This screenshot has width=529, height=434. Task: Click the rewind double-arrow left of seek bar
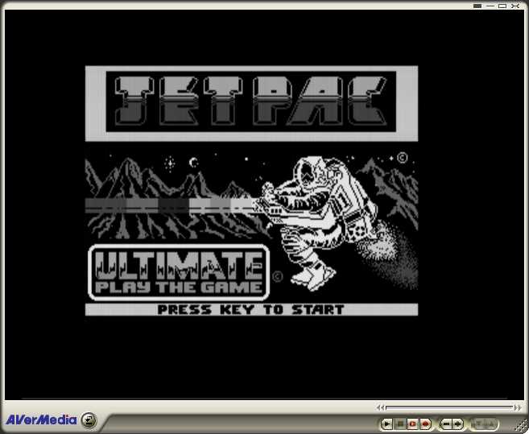381,407
